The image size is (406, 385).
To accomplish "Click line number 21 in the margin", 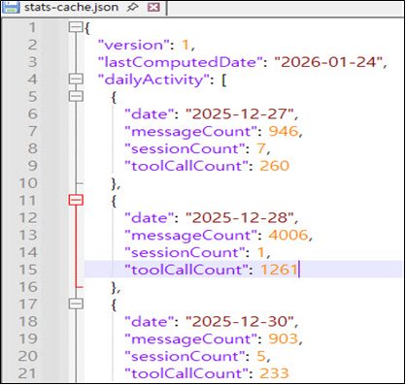I will coord(28,373).
